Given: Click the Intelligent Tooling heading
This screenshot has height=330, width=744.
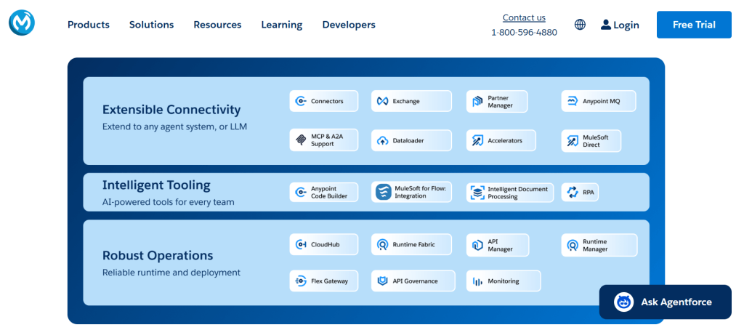Looking at the screenshot, I should tap(156, 185).
